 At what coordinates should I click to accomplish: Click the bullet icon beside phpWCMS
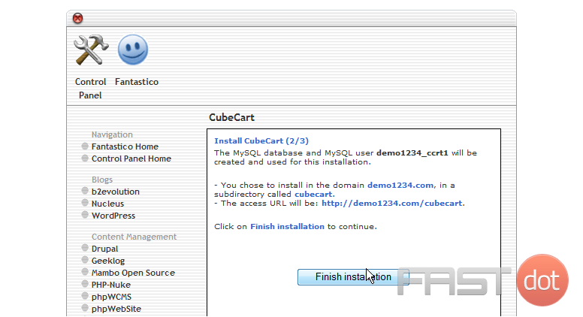point(85,296)
